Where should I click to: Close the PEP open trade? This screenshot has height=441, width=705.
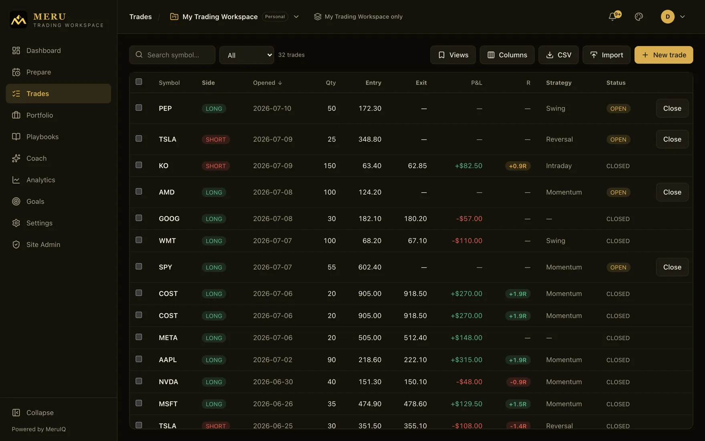point(672,108)
